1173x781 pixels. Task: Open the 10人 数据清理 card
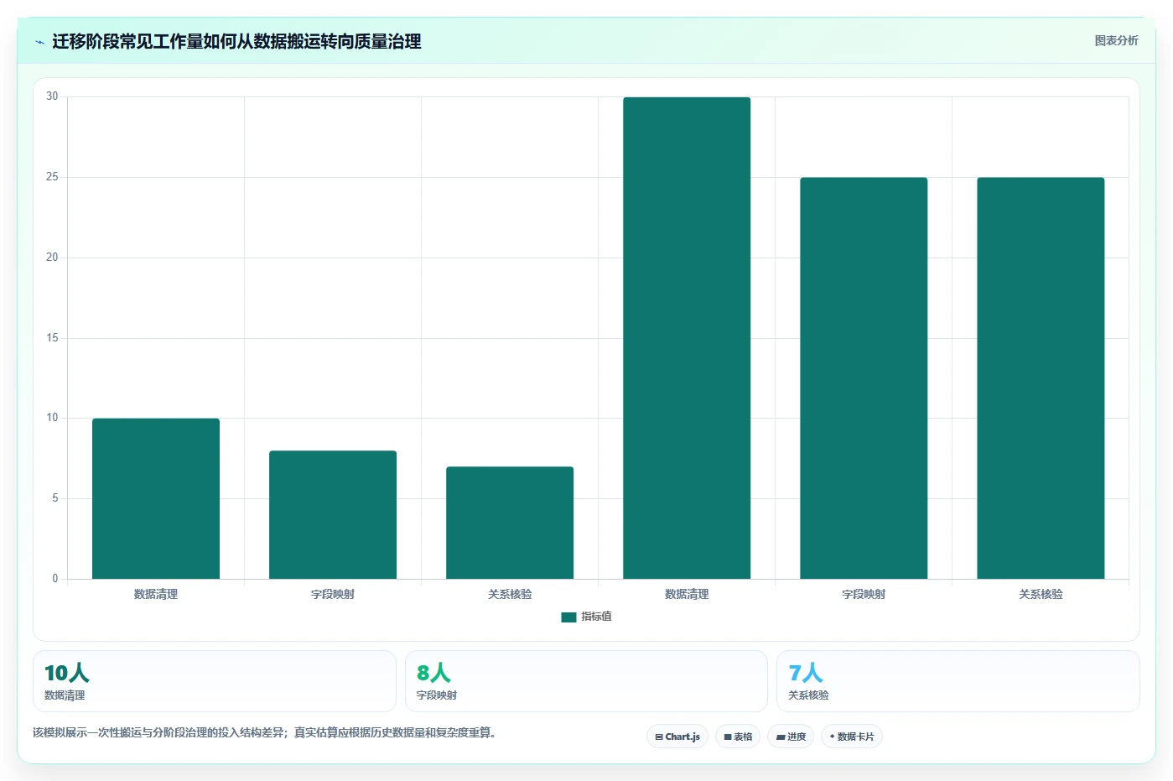click(214, 681)
